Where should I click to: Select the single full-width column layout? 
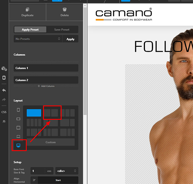coord(34,113)
